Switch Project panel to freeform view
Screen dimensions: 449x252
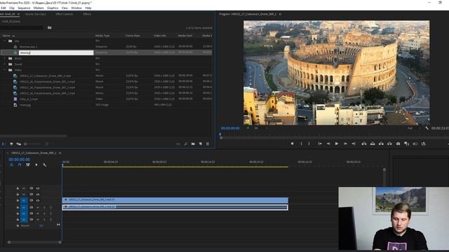point(19,144)
